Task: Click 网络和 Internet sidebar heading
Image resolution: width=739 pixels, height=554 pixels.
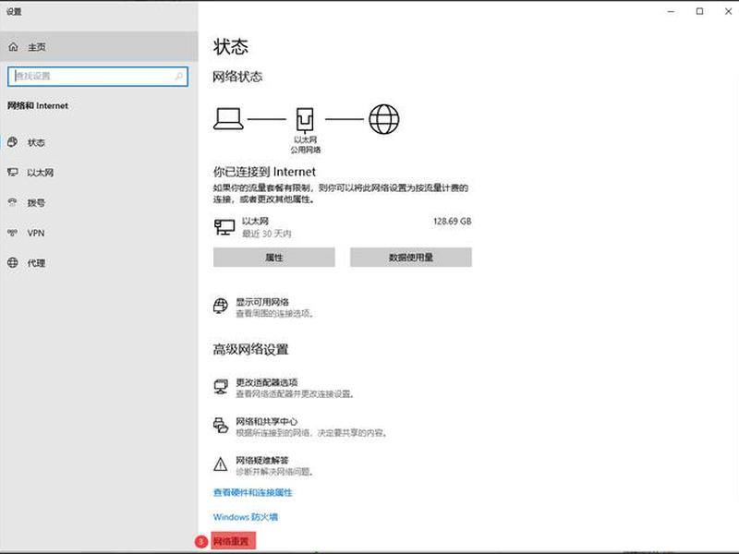Action: point(38,105)
